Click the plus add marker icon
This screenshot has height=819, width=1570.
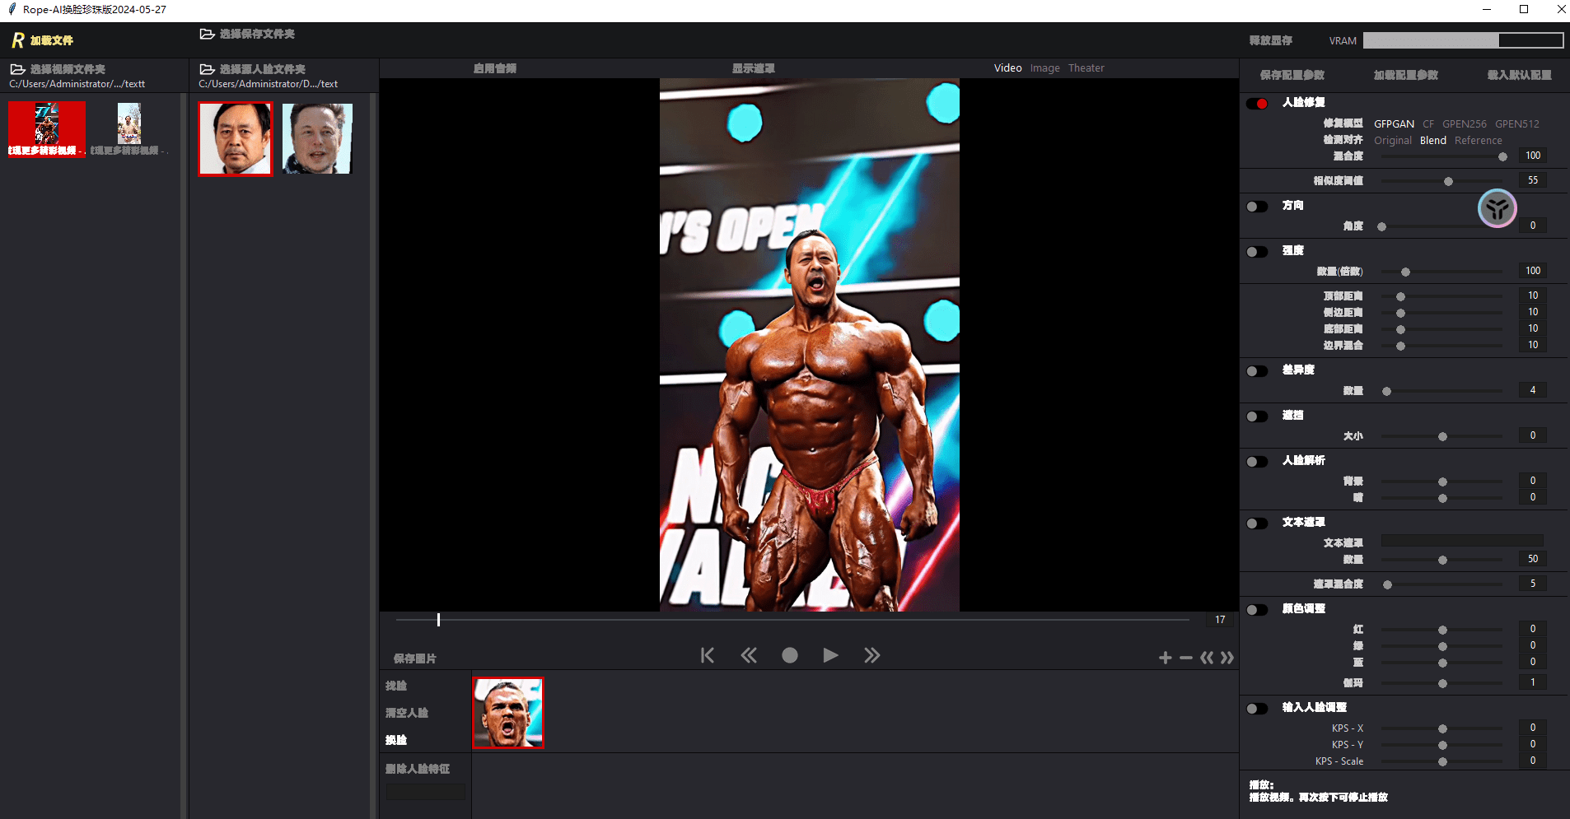point(1165,658)
